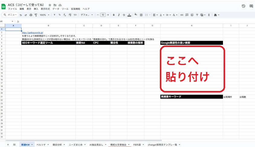Viewport: 255px width, 147px height.
Task: Star the AICS document
Action: 50,5
